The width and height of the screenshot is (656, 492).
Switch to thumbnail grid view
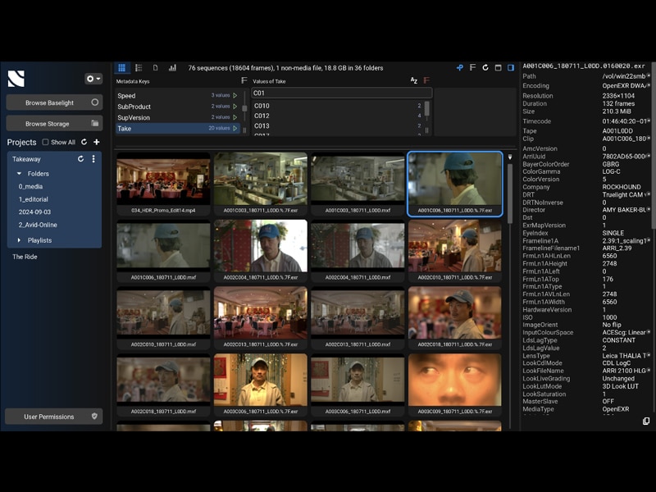pyautogui.click(x=121, y=68)
